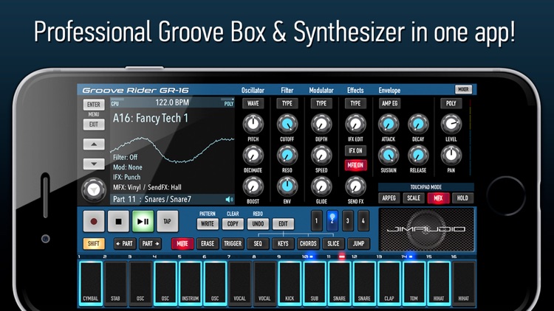This screenshot has height=311, width=554.
Task: Click the DECAY envelope knob
Action: [x=418, y=124]
